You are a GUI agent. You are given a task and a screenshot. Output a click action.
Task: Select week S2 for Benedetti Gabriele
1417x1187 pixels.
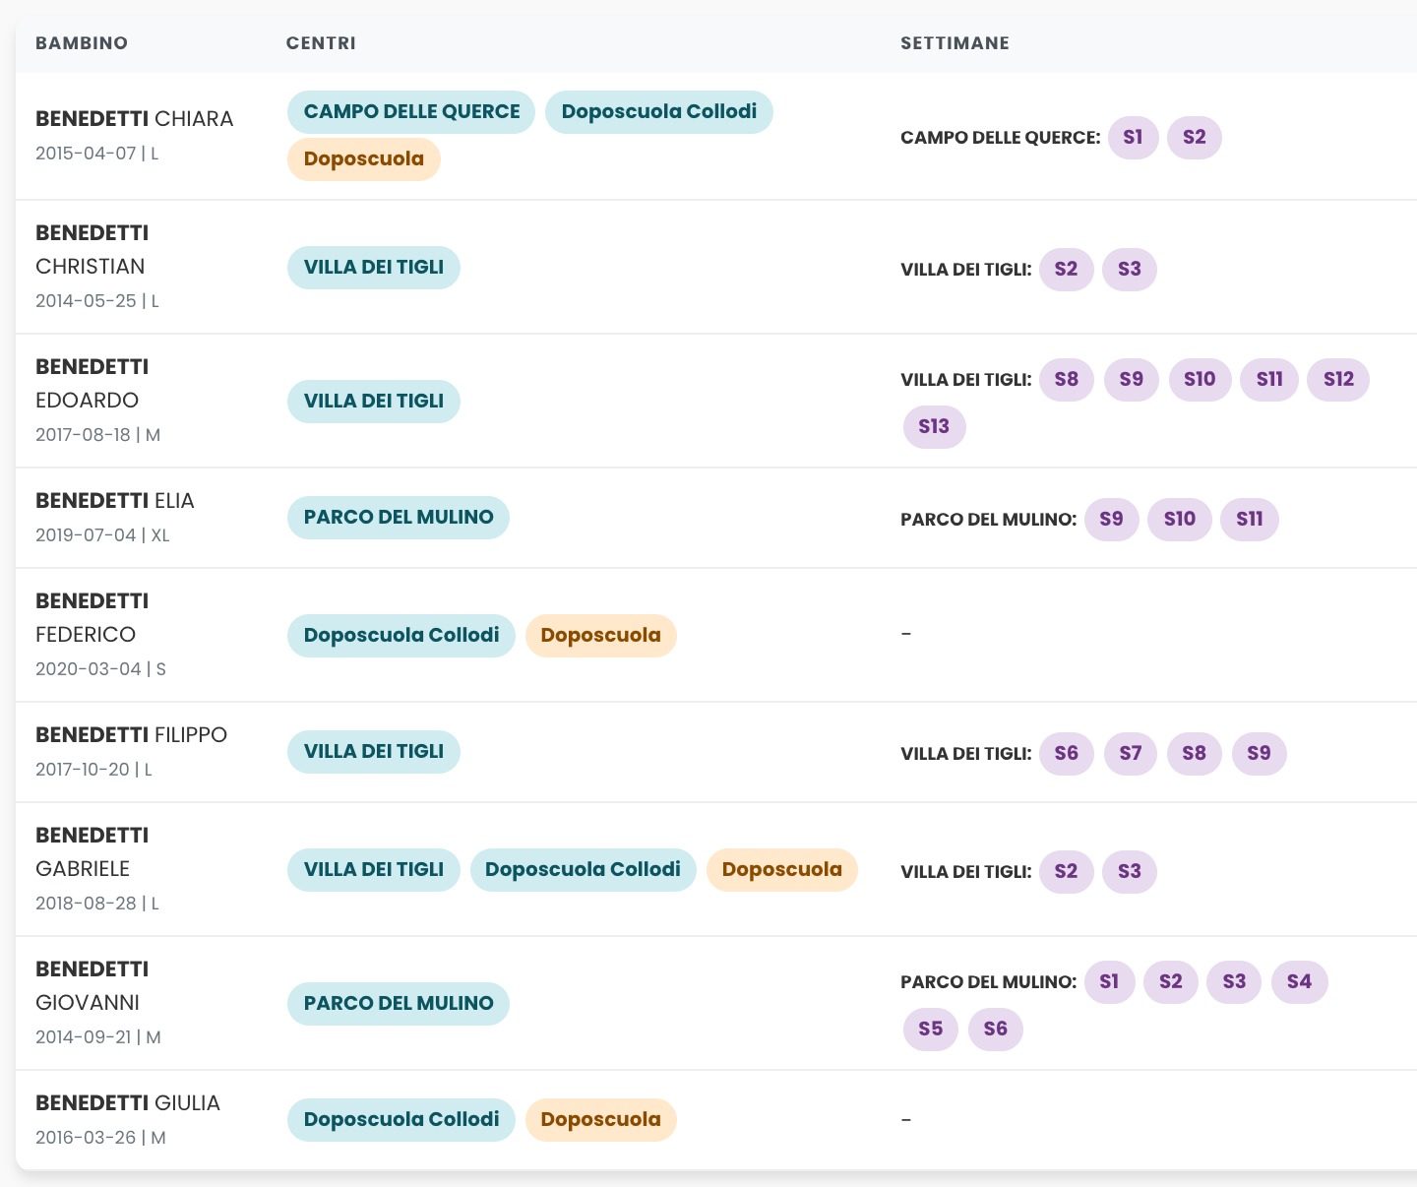[1067, 872]
